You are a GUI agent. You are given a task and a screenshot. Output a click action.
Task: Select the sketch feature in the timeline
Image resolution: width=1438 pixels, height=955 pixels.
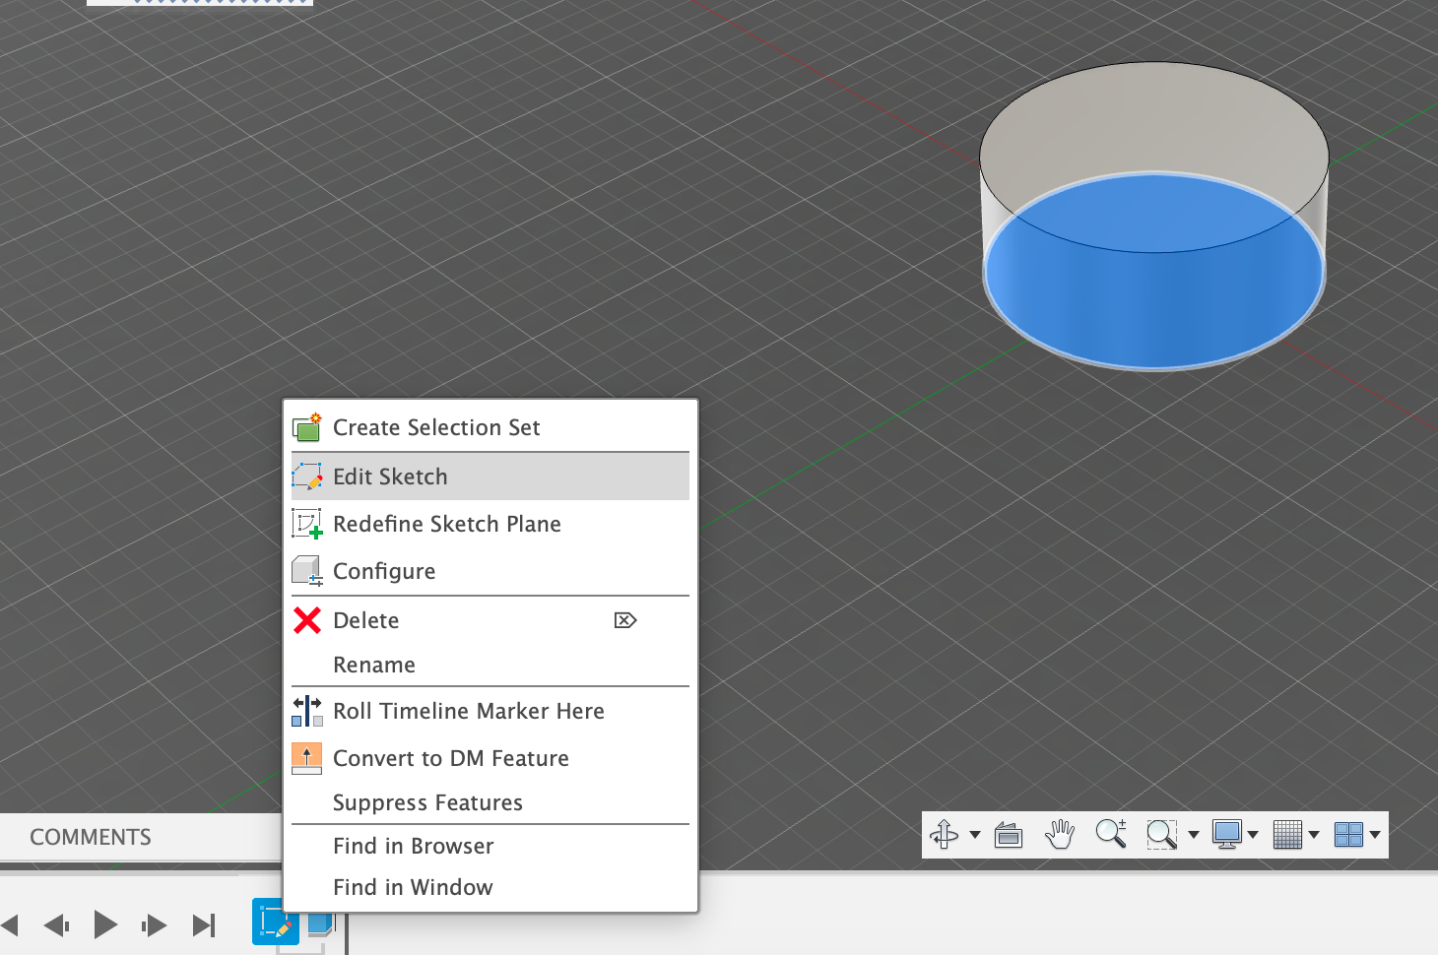(274, 923)
